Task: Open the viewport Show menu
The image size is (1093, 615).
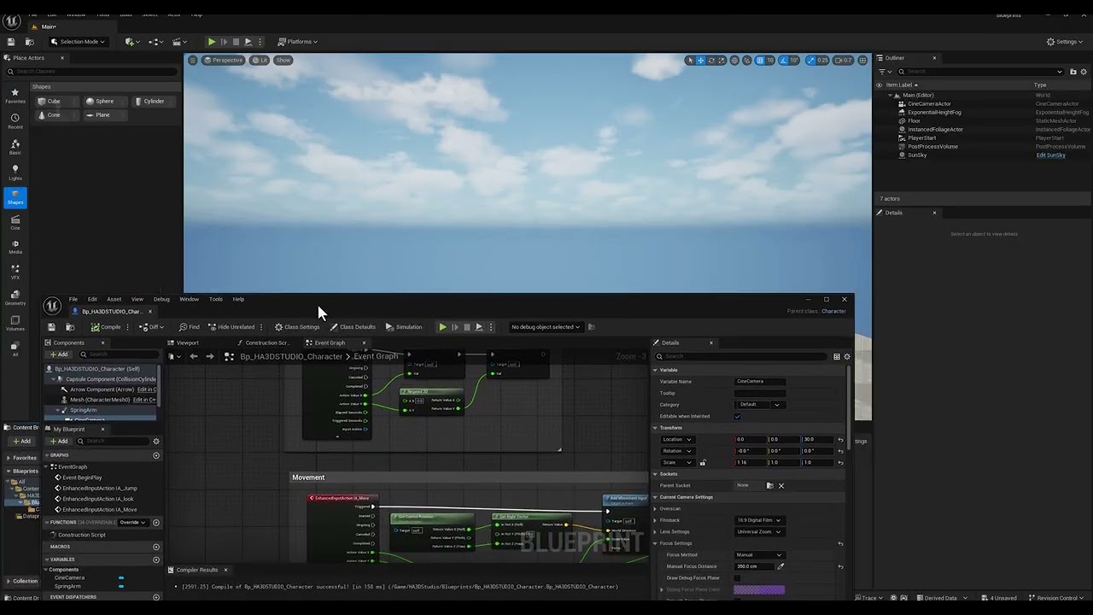Action: click(x=283, y=60)
